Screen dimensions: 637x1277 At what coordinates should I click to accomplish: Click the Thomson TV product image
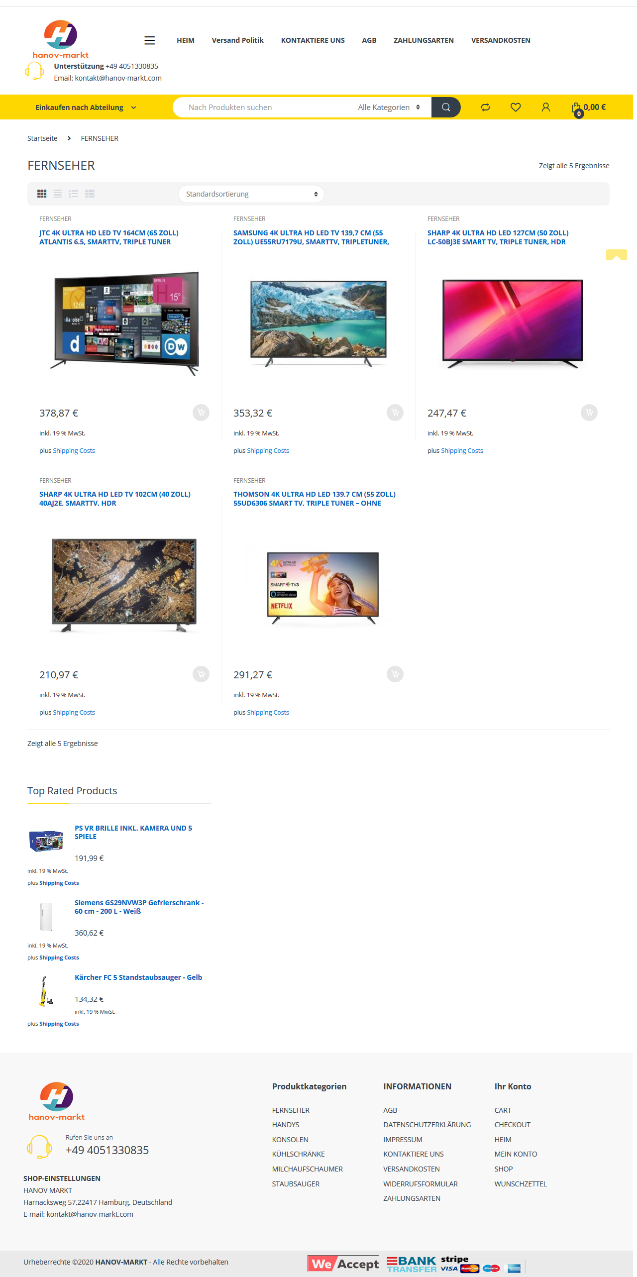point(323,588)
